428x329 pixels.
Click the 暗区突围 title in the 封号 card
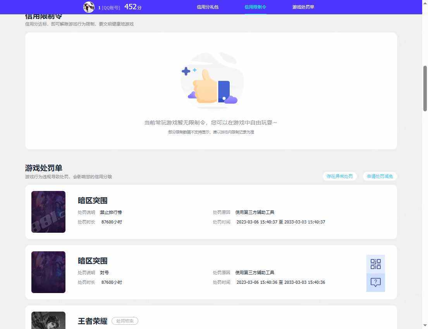93,261
